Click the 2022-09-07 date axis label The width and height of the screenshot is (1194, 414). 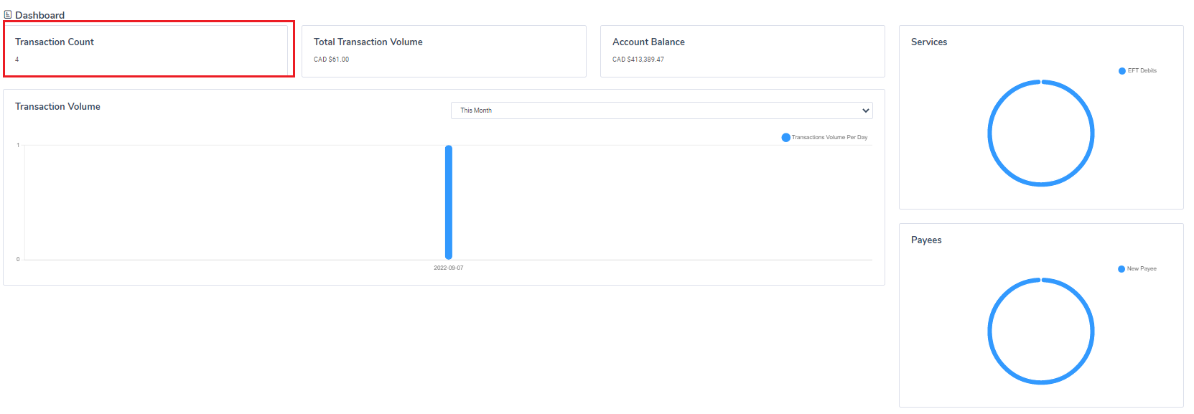coord(448,268)
